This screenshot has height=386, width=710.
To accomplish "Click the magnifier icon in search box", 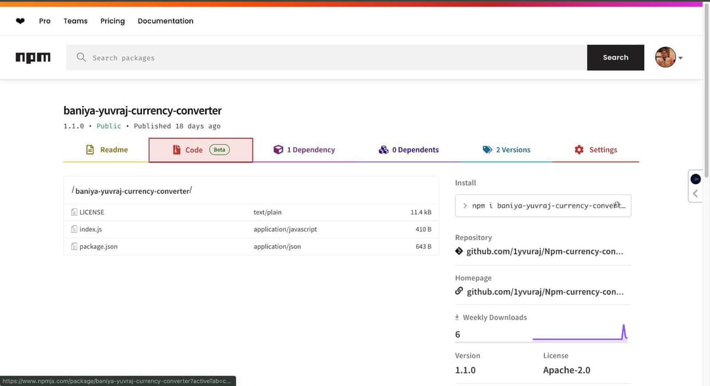I will 81,57.
